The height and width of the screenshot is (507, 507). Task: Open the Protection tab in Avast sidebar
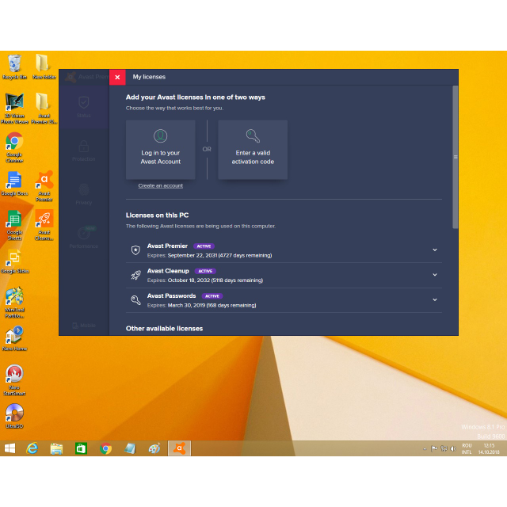84,151
